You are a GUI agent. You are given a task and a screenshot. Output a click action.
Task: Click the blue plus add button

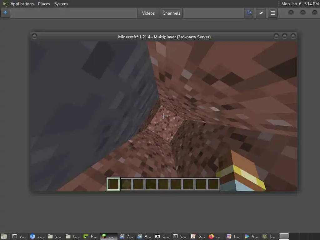5,13
